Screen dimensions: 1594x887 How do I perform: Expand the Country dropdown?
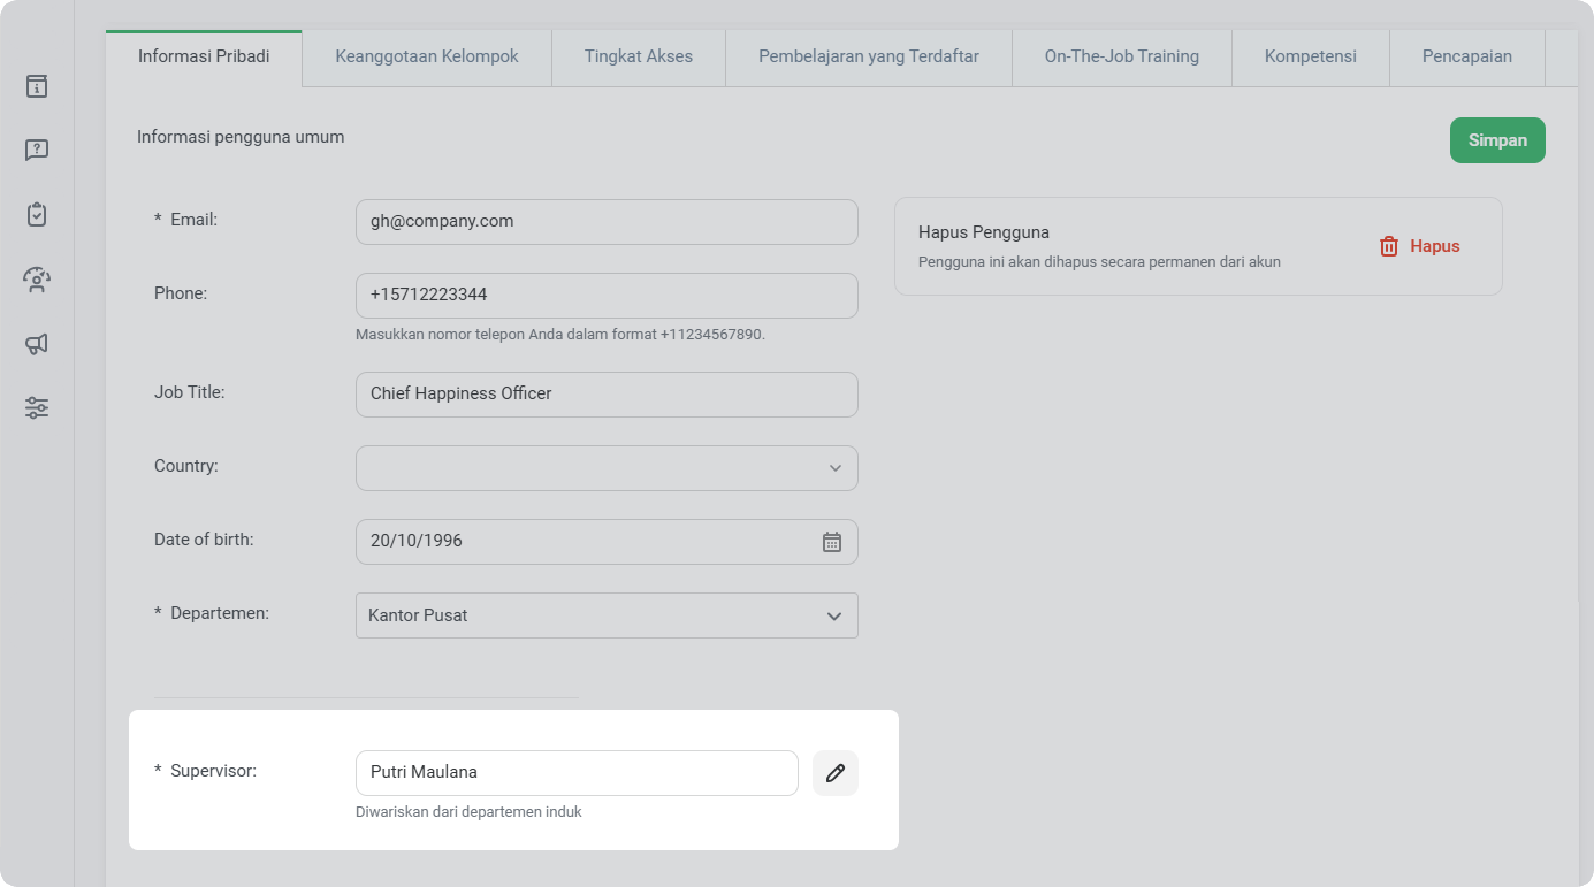(x=606, y=468)
